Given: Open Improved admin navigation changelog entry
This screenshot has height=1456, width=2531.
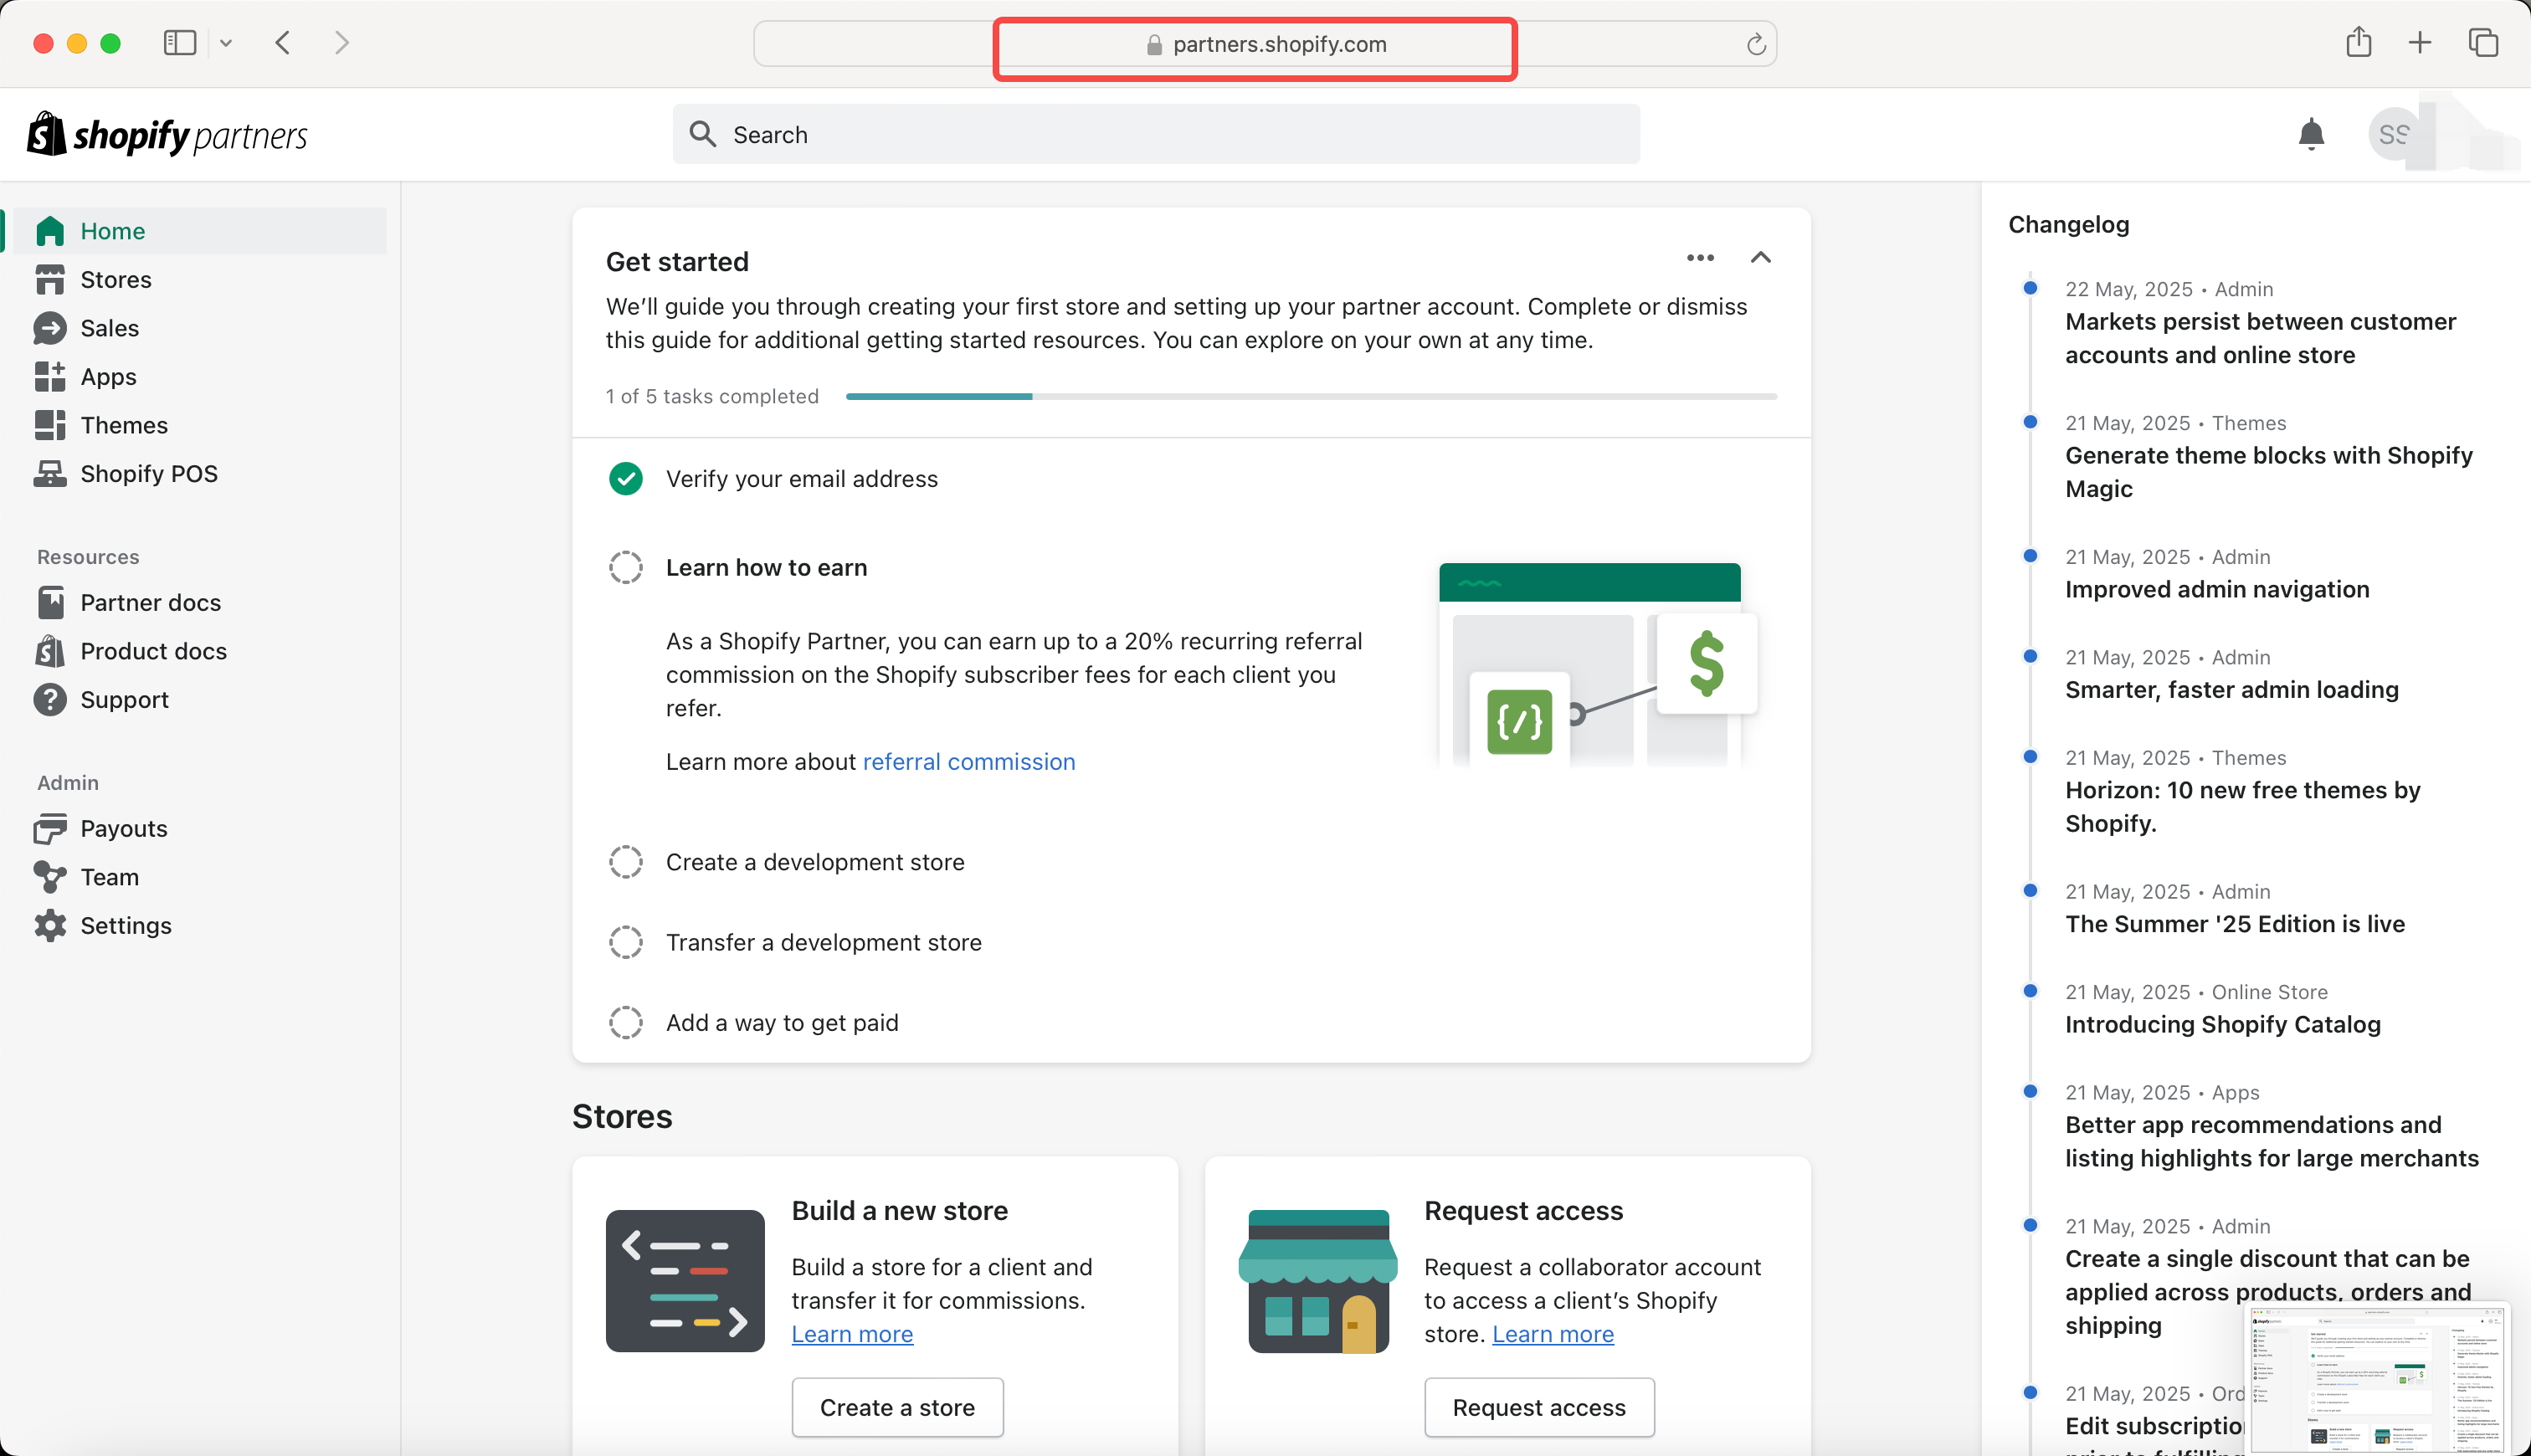Looking at the screenshot, I should 2217,590.
